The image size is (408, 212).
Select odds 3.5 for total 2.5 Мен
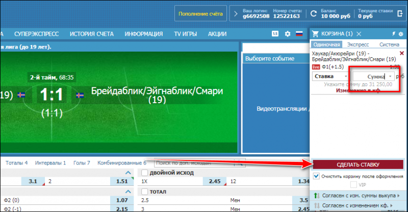(x=301, y=200)
